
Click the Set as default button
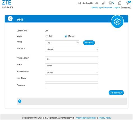click(x=116, y=93)
